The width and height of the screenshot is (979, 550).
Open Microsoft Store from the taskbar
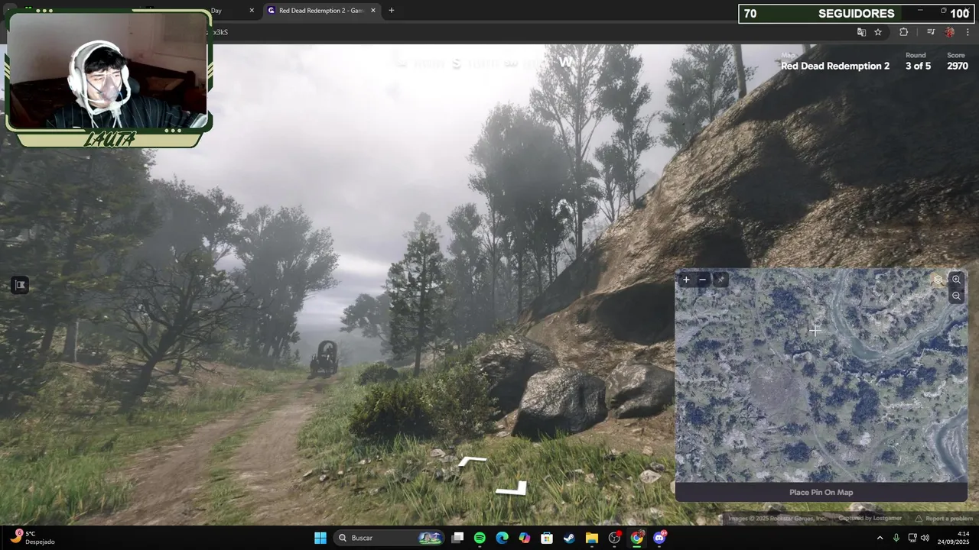[x=547, y=538]
